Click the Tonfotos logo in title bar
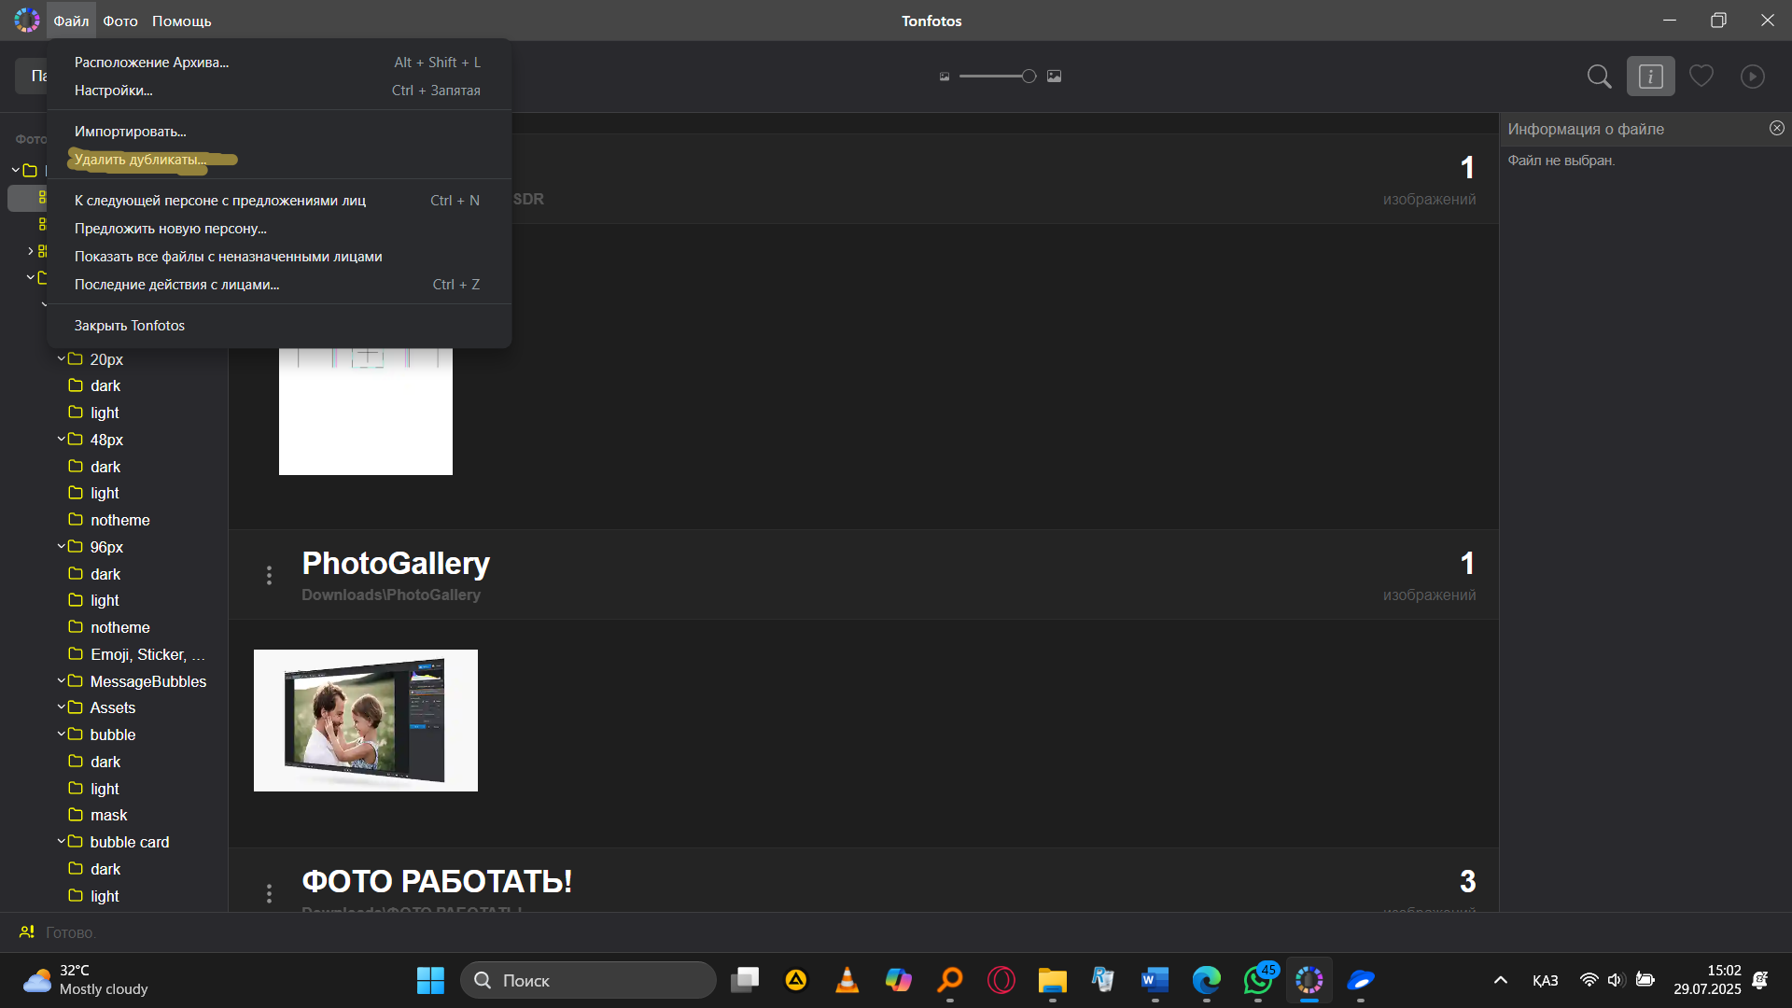Image resolution: width=1792 pixels, height=1008 pixels. (x=27, y=21)
